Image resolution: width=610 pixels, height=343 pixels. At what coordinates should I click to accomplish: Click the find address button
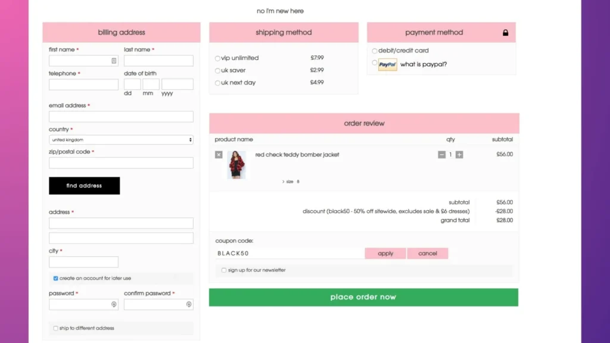[x=84, y=185]
